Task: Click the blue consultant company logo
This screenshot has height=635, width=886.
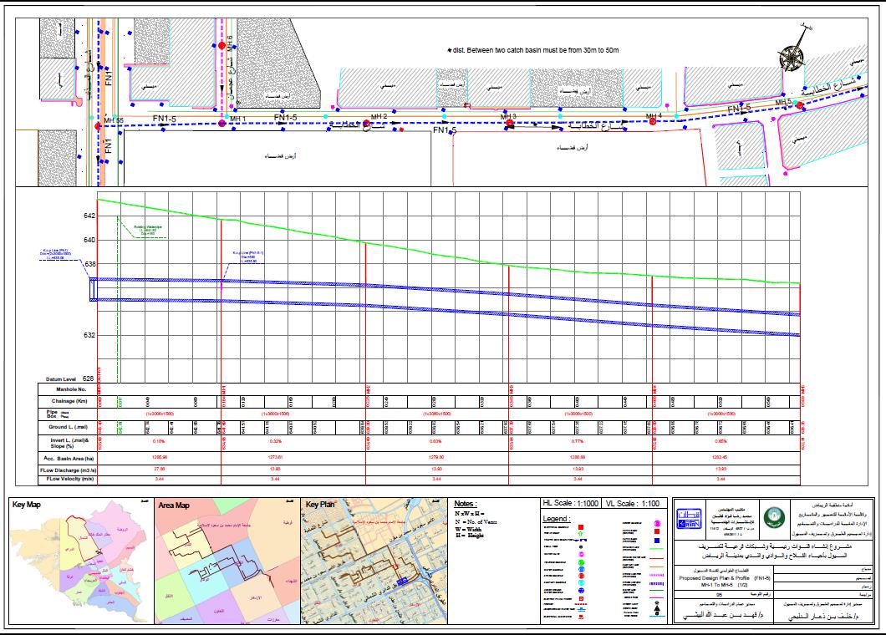Action: pyautogui.click(x=689, y=519)
